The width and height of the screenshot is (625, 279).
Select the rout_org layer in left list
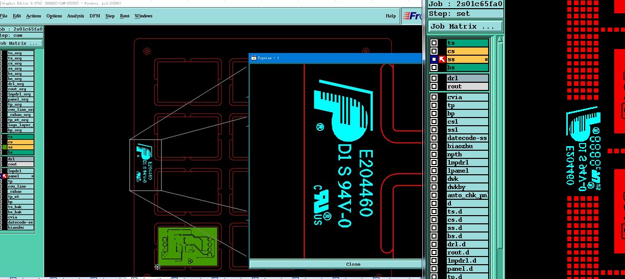(20, 89)
